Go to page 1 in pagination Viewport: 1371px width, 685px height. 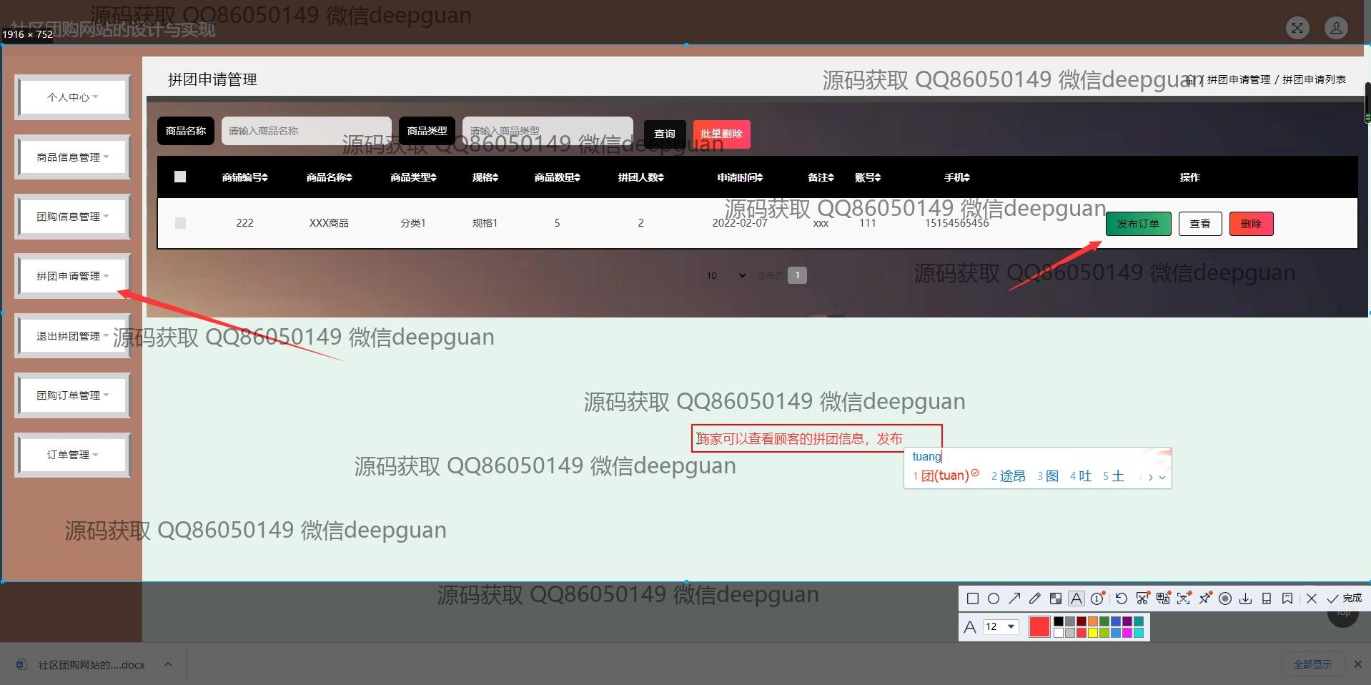click(797, 275)
